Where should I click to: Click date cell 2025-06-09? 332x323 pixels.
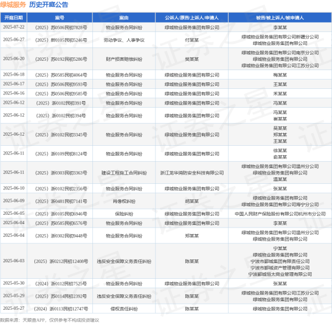(13, 200)
